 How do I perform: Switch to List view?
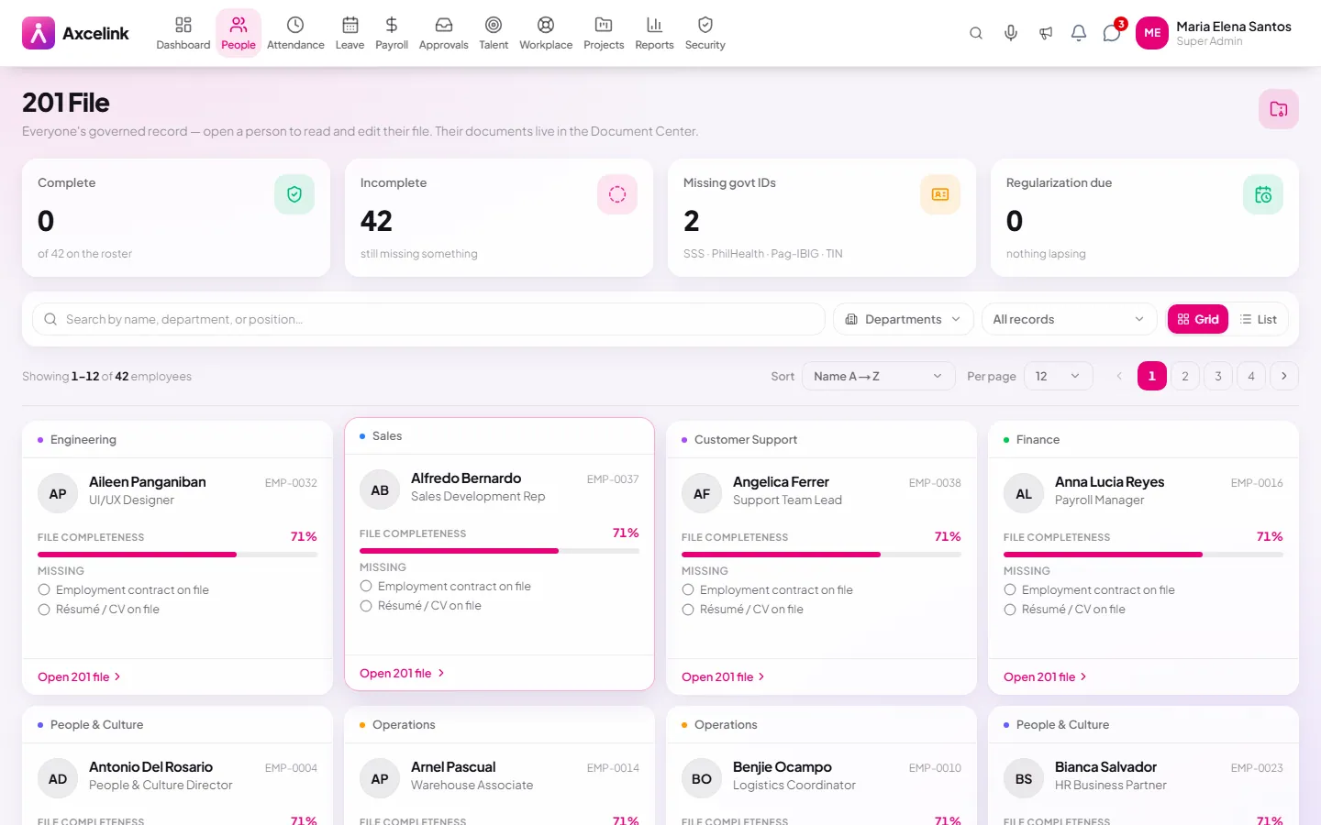pyautogui.click(x=1259, y=319)
